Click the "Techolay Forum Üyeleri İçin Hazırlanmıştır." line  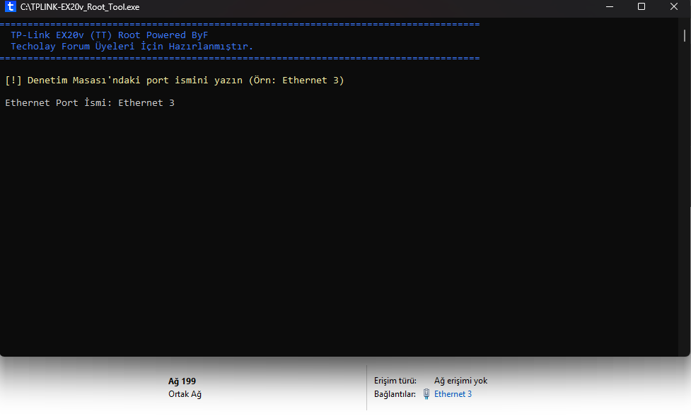(x=132, y=46)
